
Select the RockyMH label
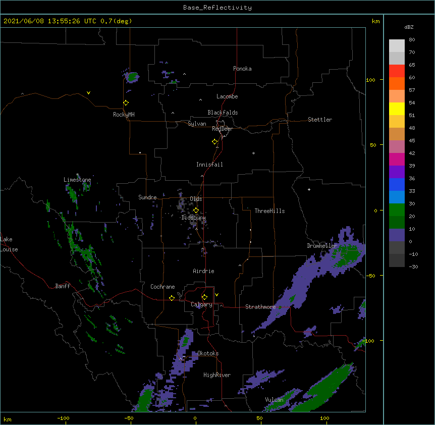coord(124,115)
